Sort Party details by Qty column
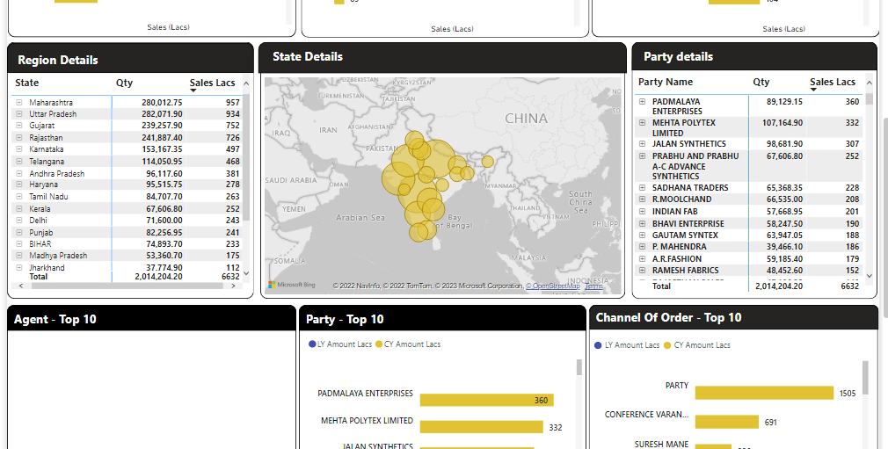Screen dimensions: 888x449 pos(761,82)
